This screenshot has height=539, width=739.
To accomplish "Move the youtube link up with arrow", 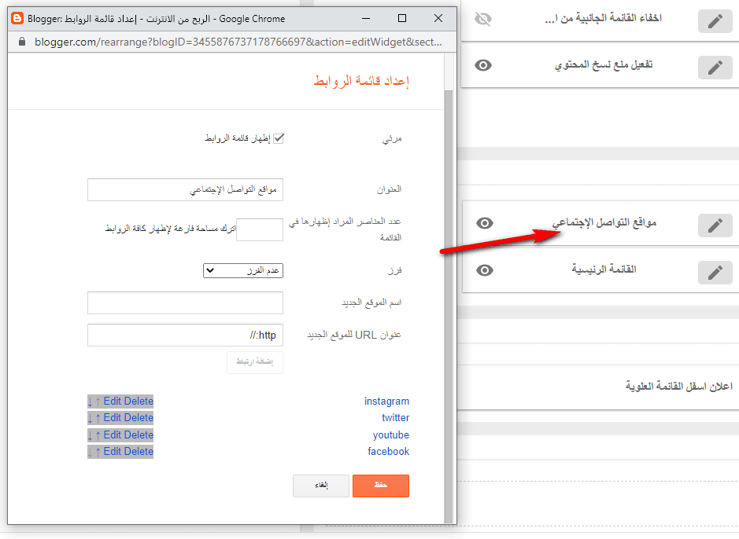I will pyautogui.click(x=98, y=435).
